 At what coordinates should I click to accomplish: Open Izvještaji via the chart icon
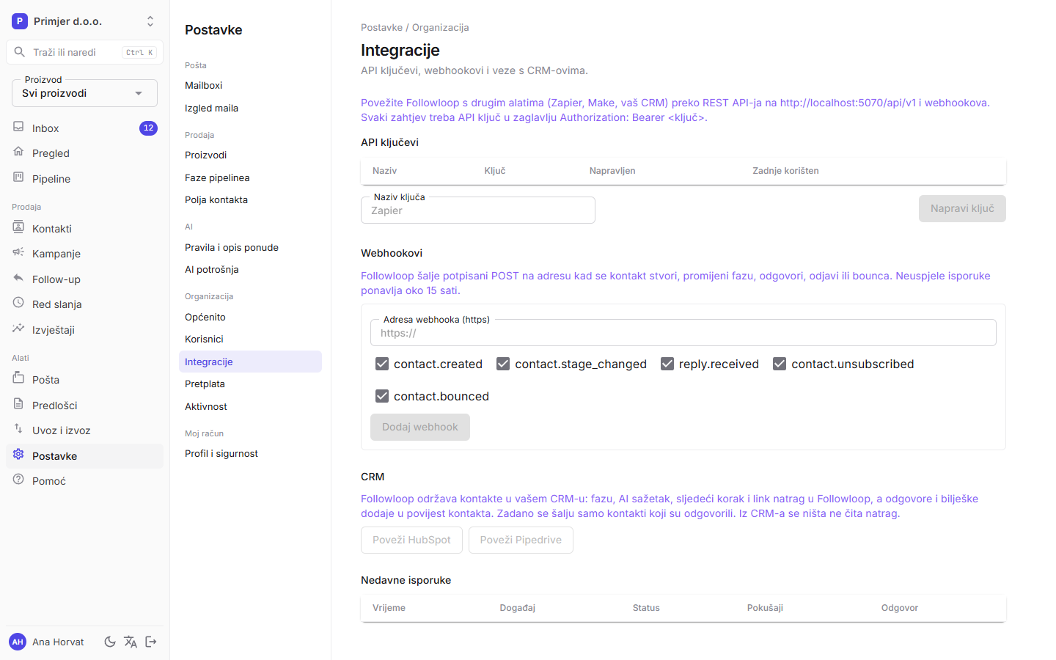point(18,329)
